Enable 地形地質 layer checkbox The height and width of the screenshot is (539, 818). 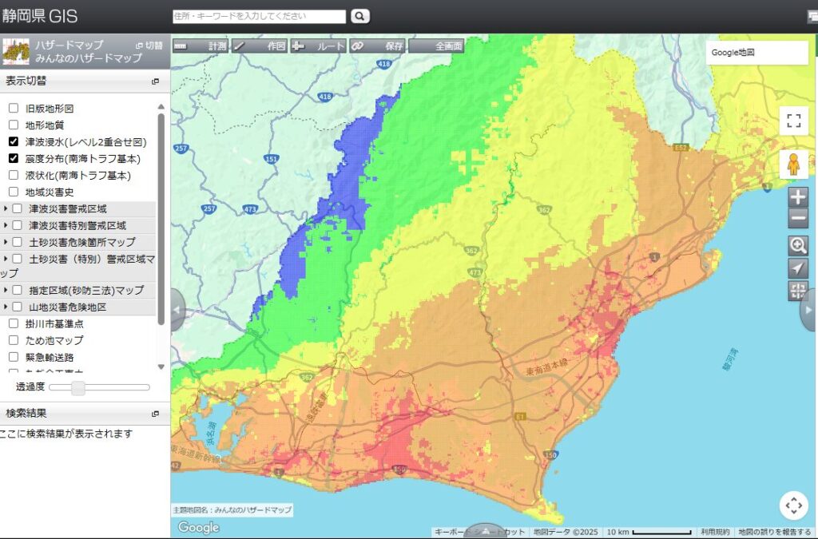pyautogui.click(x=14, y=125)
